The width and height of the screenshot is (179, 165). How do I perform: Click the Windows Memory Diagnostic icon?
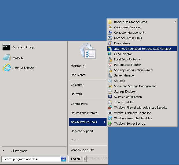pyautogui.click(x=110, y=113)
